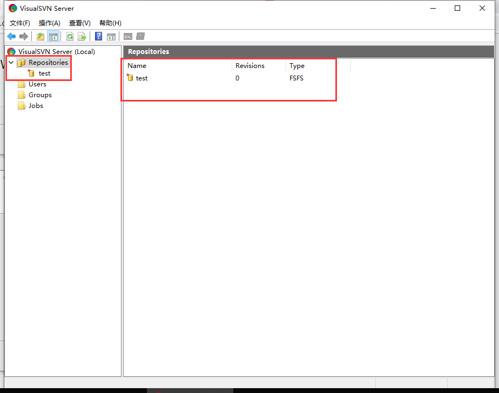Close the VisualSVN Server window
The height and width of the screenshot is (393, 499).
click(x=482, y=8)
